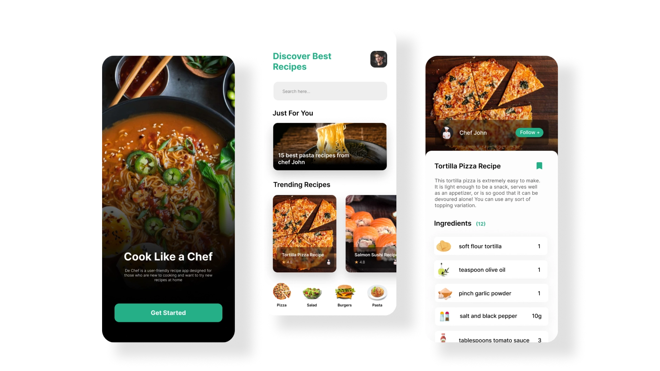The height and width of the screenshot is (371, 660).
Task: Click the soft flour tortilla ingredient row
Action: tap(491, 246)
